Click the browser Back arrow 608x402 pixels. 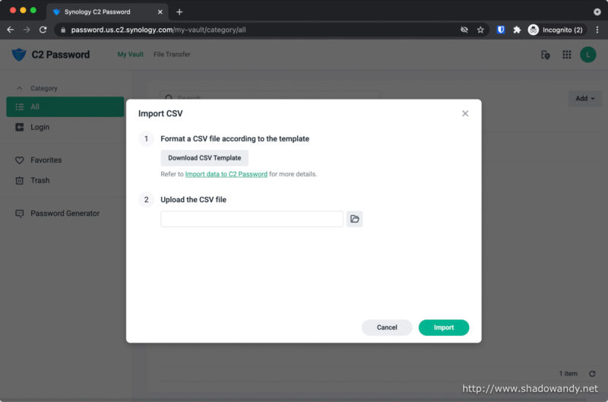click(x=11, y=30)
